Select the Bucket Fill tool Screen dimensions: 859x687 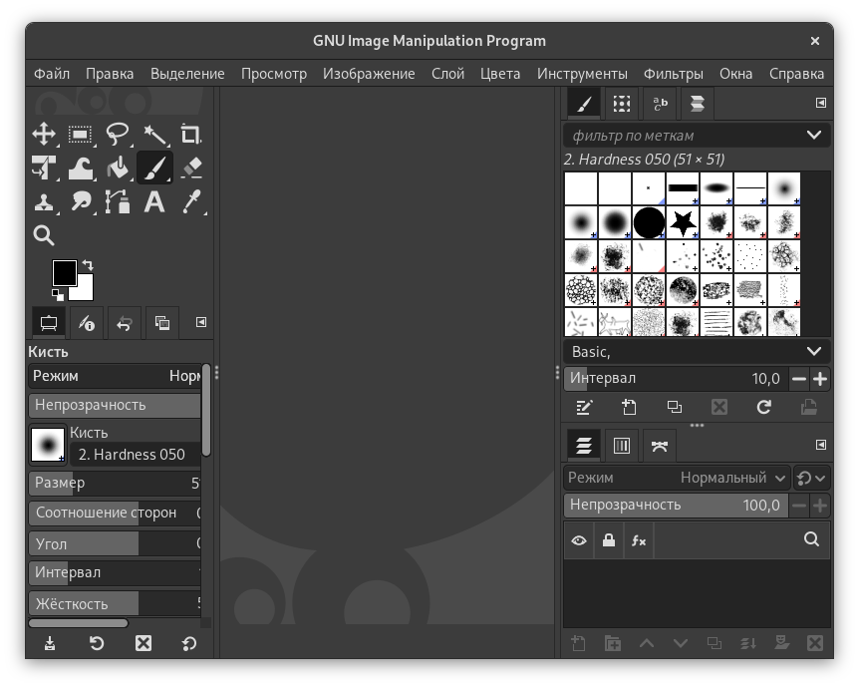pos(118,168)
